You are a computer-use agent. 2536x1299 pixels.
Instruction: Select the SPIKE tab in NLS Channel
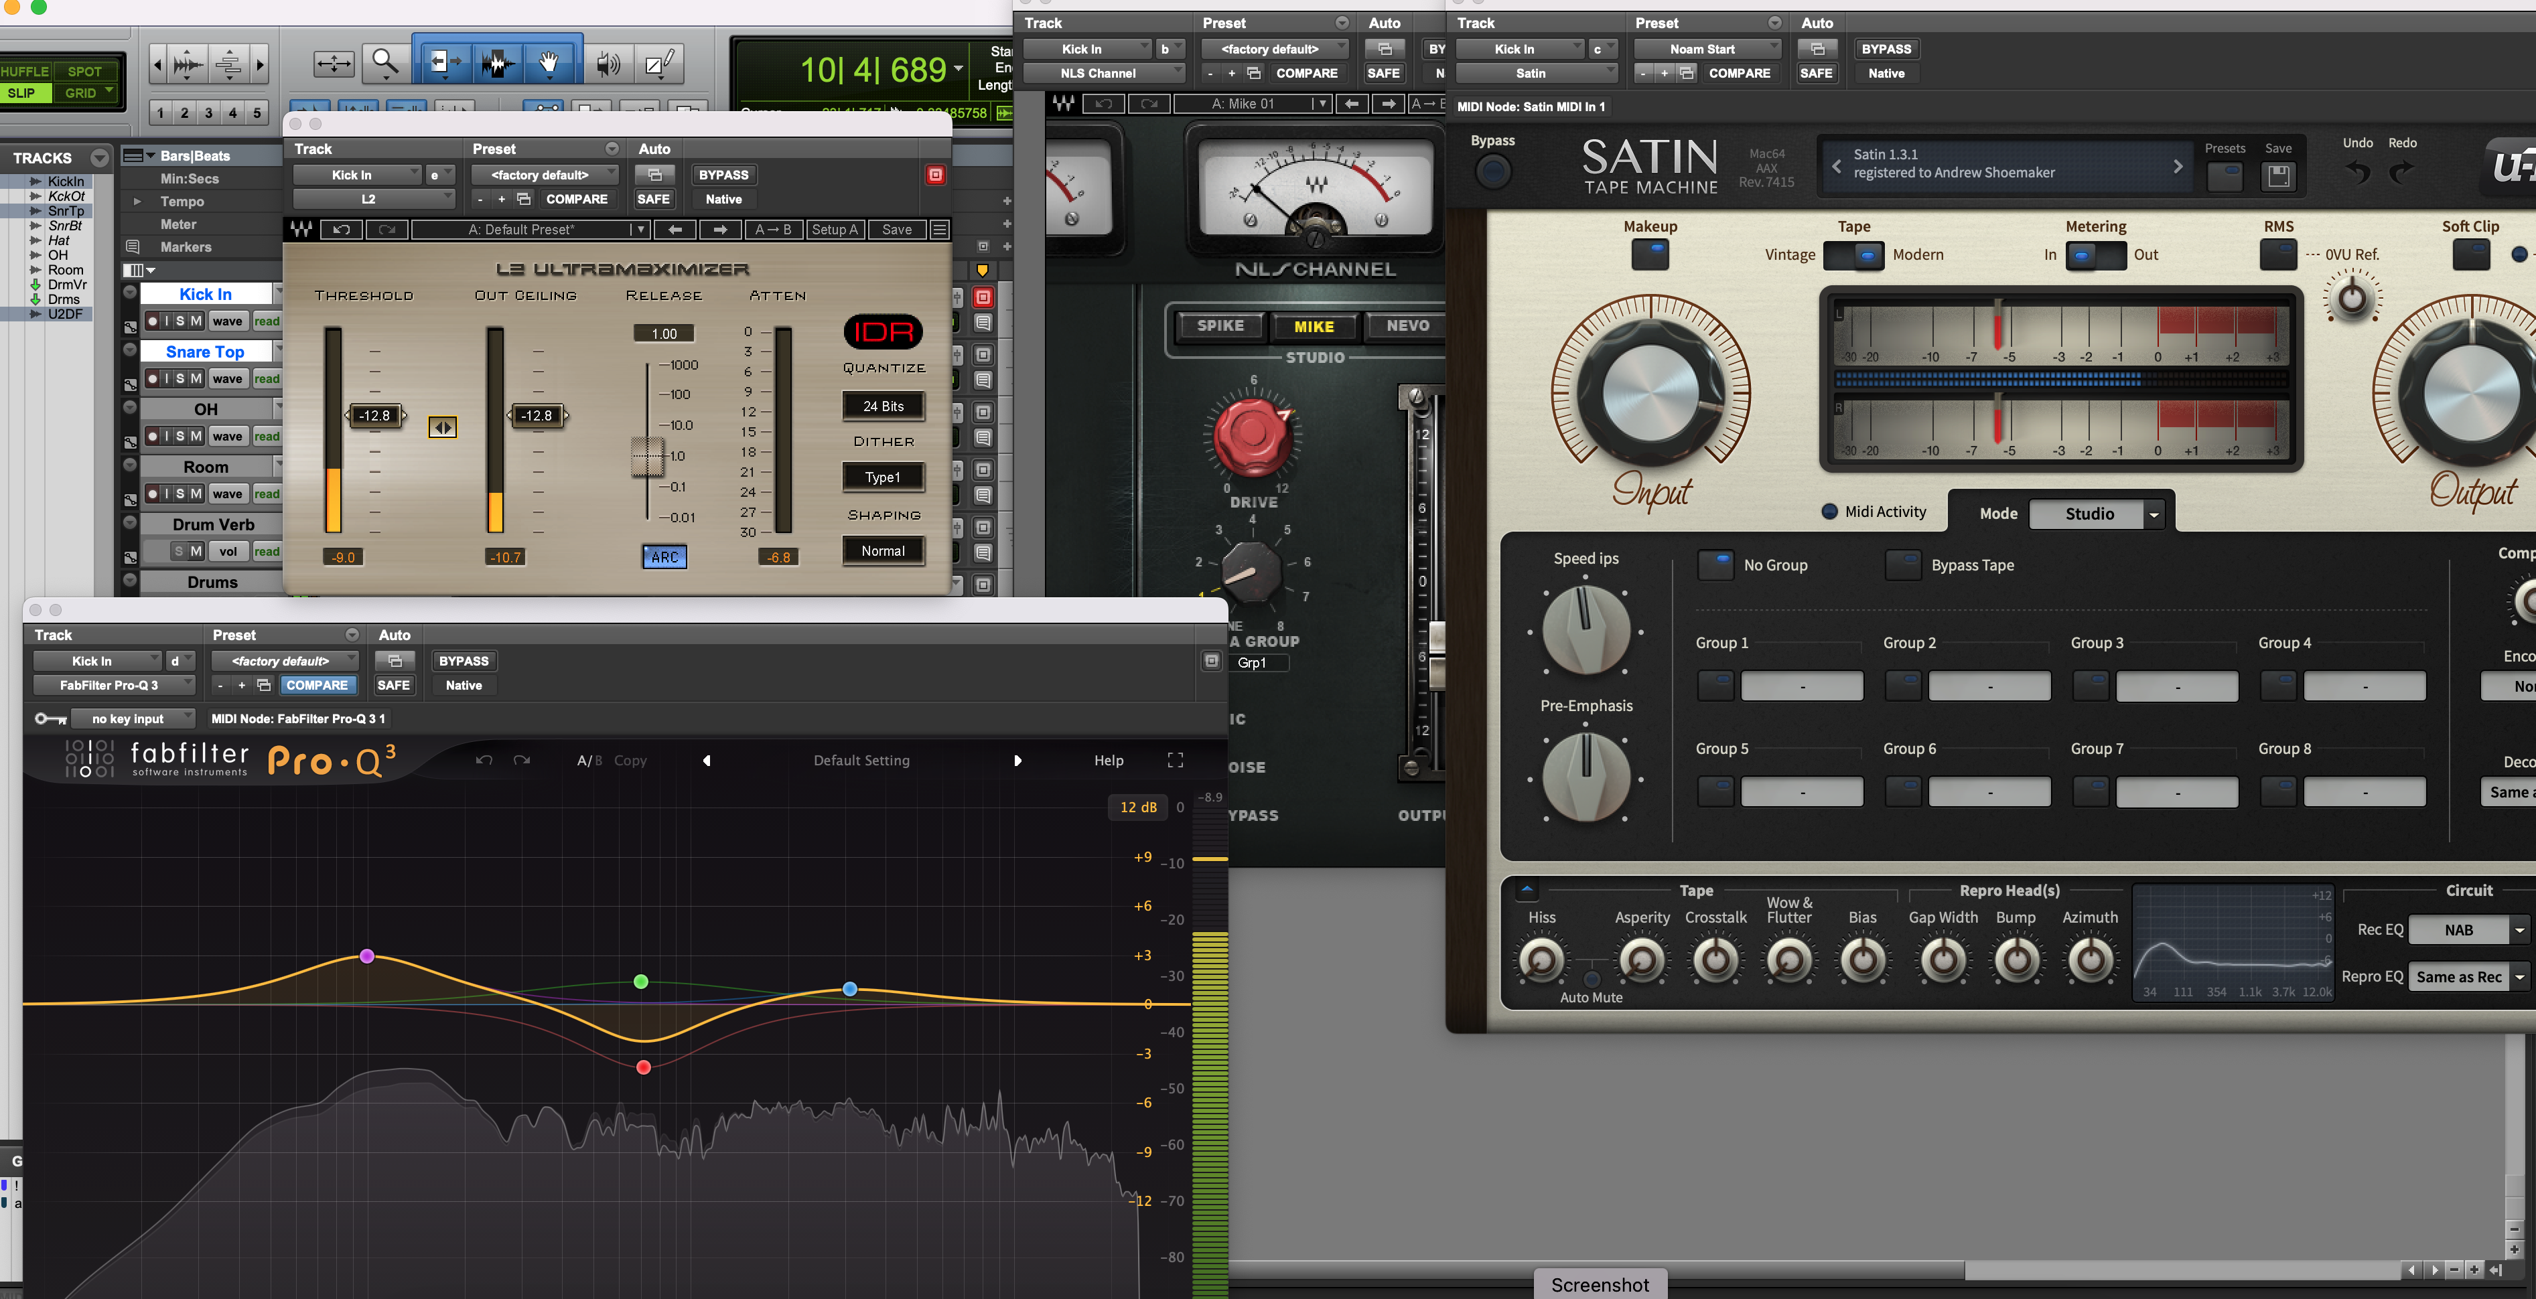tap(1220, 325)
